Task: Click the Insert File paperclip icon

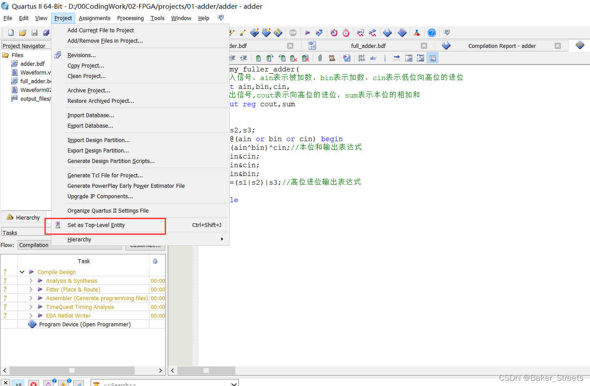Action: [320, 58]
